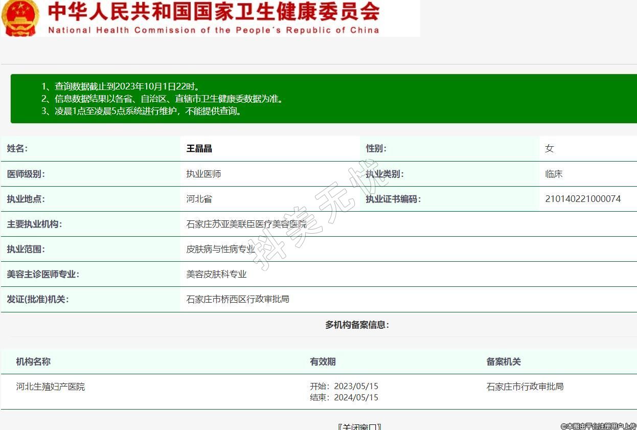This screenshot has width=637, height=430.
Task: Click the 有效期 column header
Action: [323, 362]
